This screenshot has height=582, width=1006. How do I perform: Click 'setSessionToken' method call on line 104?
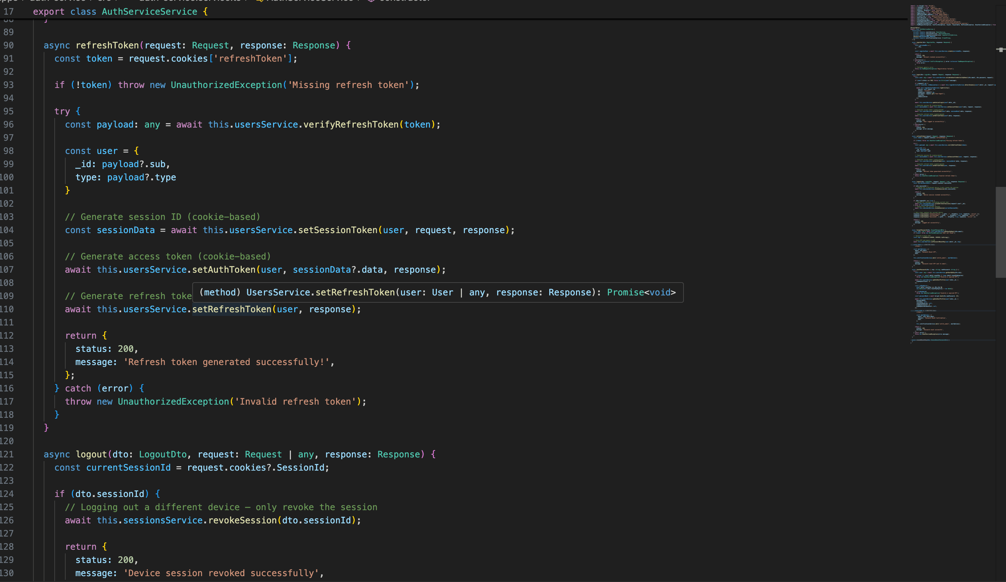(338, 230)
